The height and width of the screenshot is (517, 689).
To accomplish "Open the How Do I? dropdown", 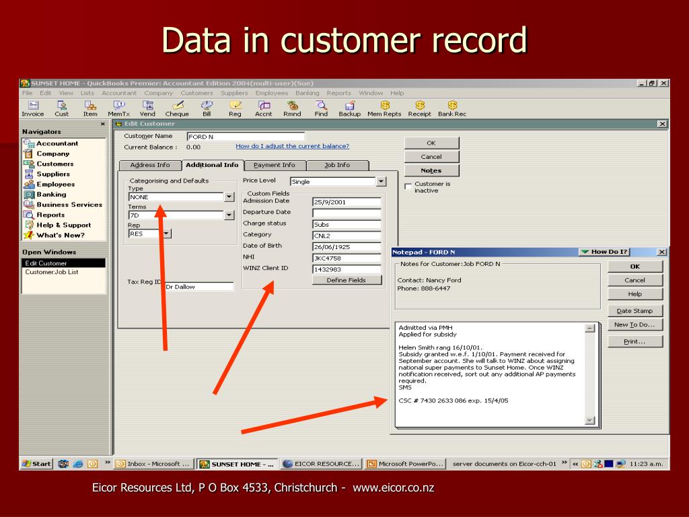I will point(604,252).
